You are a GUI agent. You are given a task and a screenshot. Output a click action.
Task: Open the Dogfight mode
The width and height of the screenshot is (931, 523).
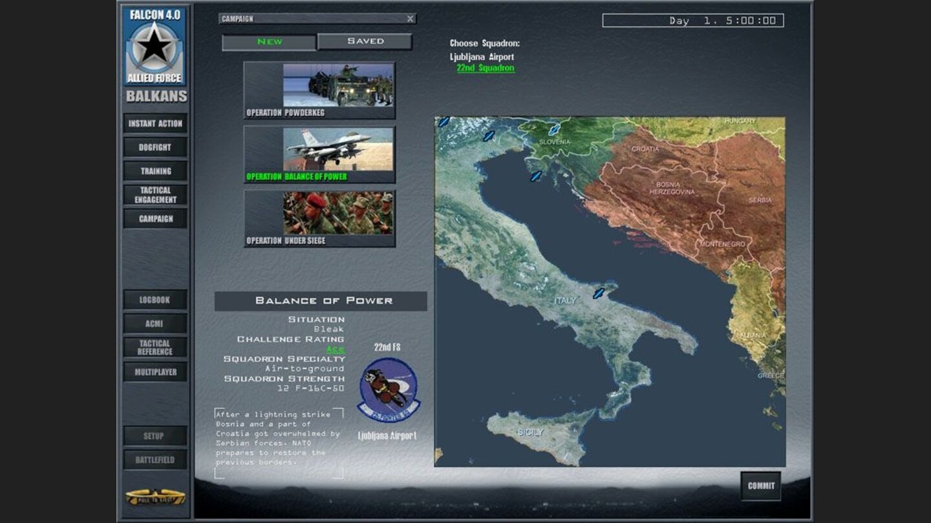155,147
